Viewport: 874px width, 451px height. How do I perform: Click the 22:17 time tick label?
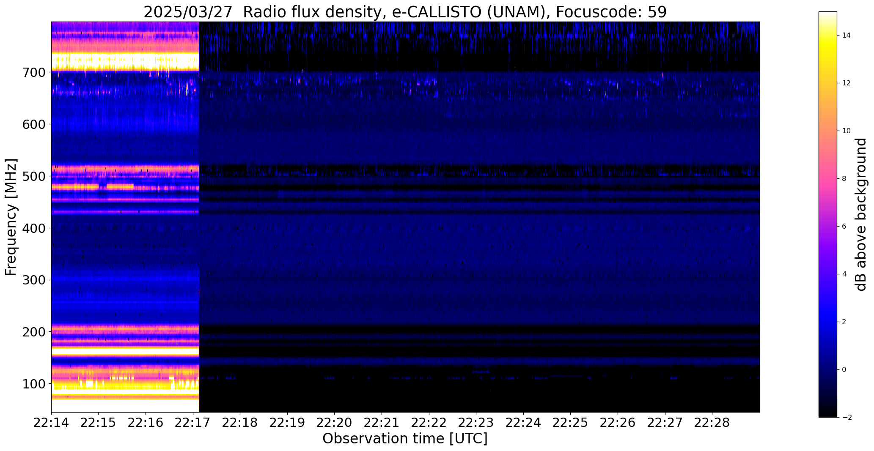193,423
